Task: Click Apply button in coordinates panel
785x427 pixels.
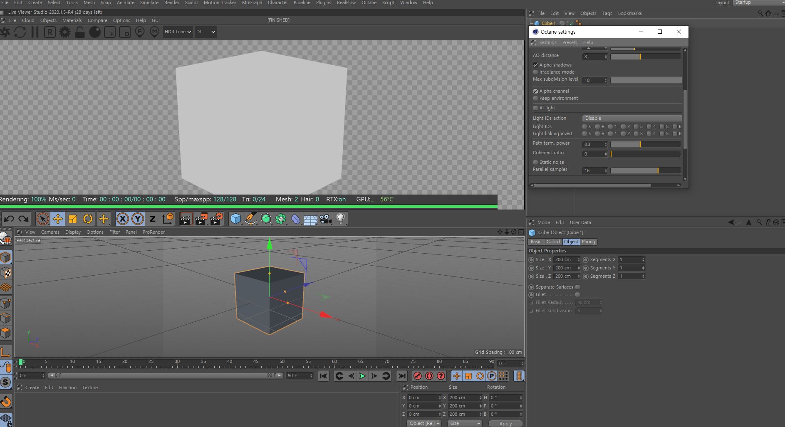Action: click(505, 424)
